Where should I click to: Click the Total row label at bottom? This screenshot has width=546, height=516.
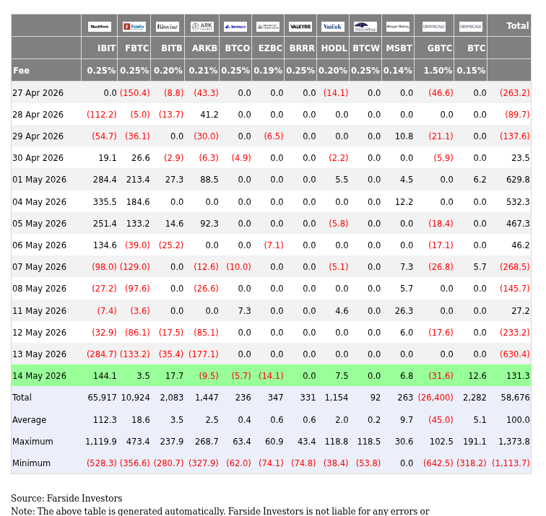22,398
